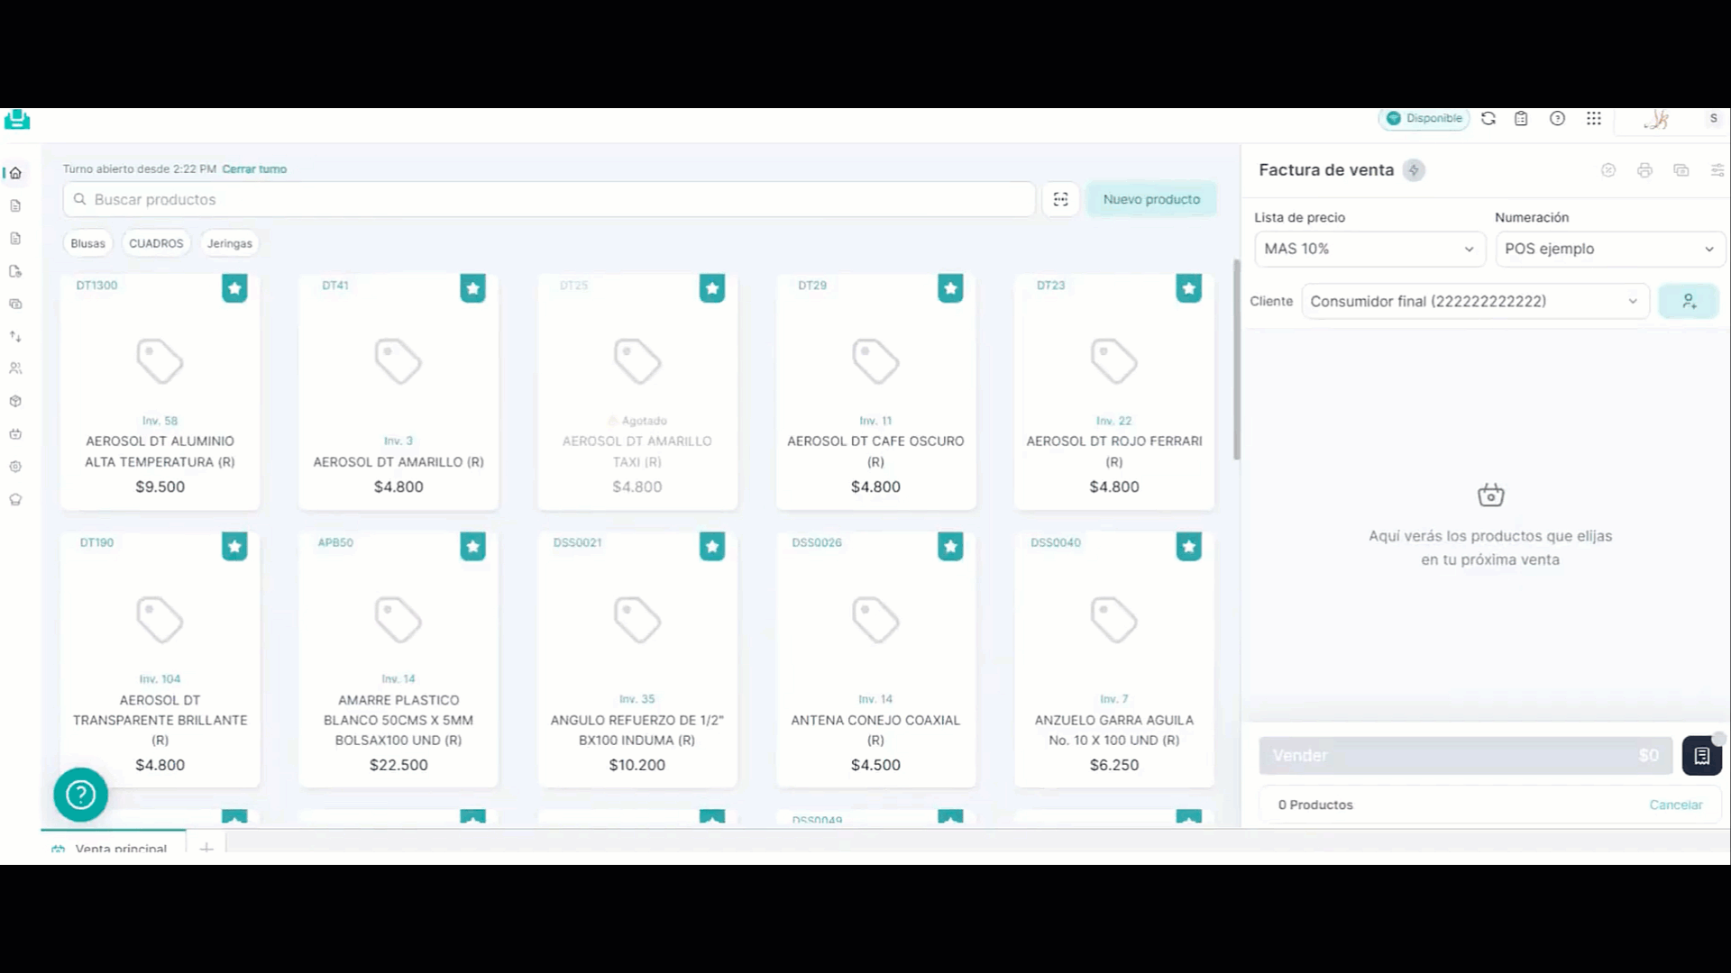
Task: Toggle favorite star on ANTENA CONEJO COAXIAL card
Action: point(950,546)
